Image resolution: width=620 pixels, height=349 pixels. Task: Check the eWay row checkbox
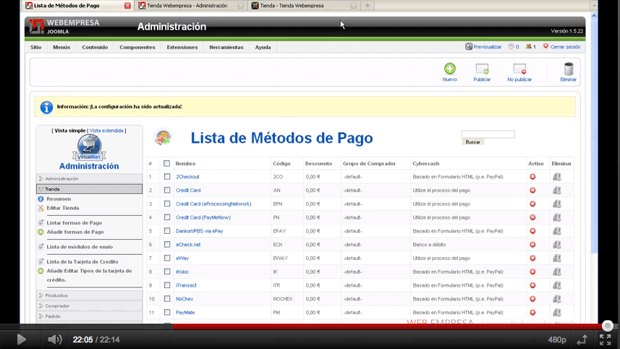pos(167,258)
